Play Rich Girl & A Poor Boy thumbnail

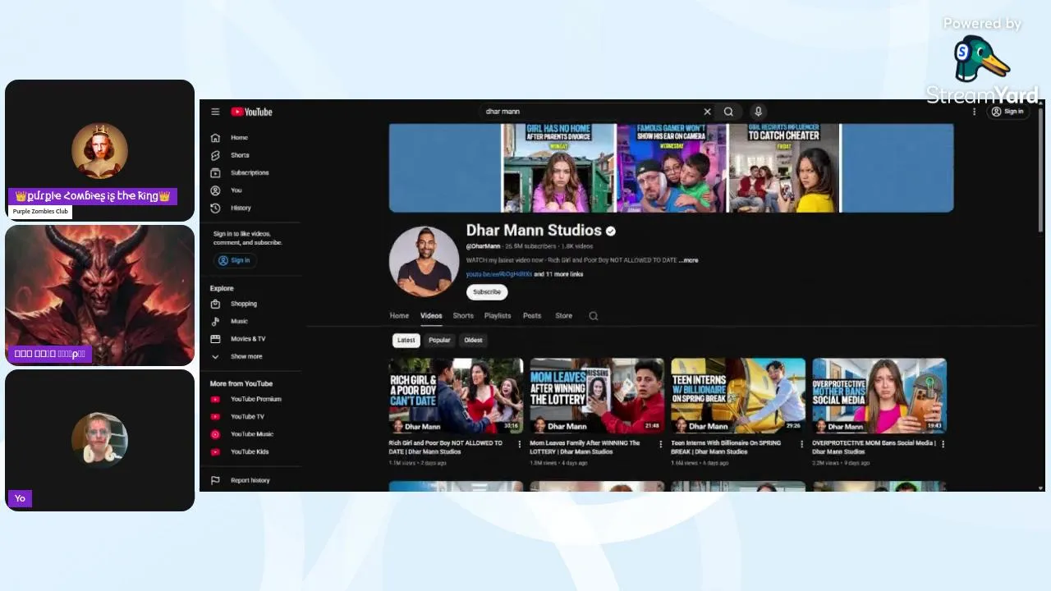pos(456,396)
